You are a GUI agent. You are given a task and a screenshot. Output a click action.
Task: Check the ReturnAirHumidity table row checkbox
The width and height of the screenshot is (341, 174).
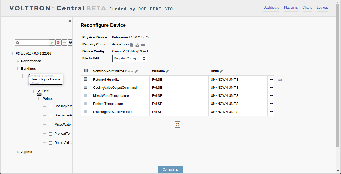point(86,79)
